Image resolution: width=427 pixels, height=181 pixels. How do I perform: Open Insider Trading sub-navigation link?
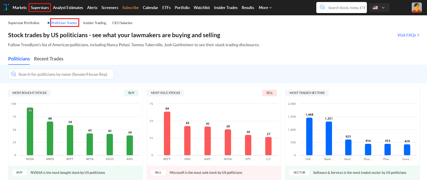[94, 23]
